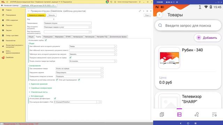Switch to the Автовыгрузка tab

pyautogui.click(x=78, y=37)
